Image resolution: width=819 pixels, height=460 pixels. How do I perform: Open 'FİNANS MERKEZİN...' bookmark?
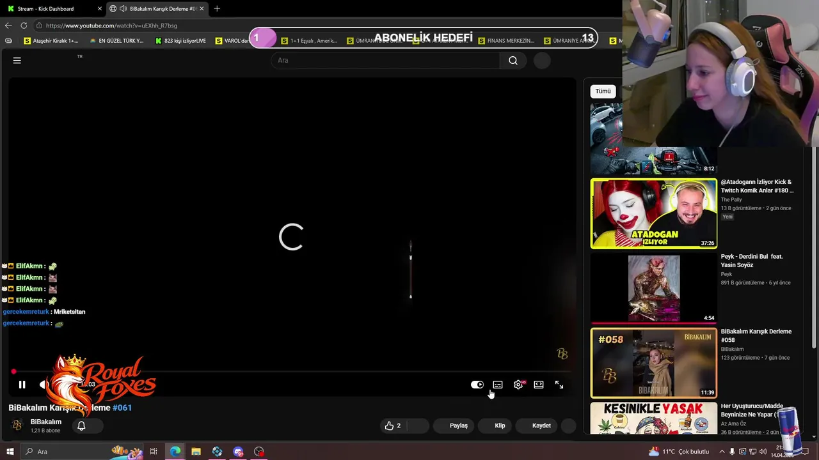click(x=506, y=41)
